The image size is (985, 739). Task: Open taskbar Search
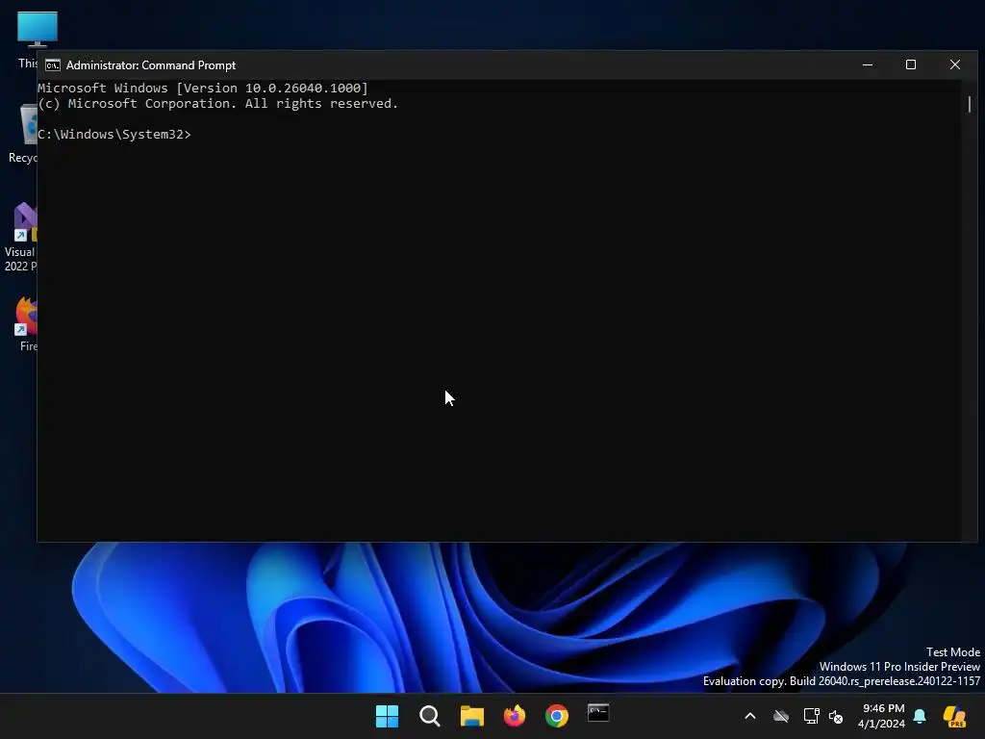(430, 716)
